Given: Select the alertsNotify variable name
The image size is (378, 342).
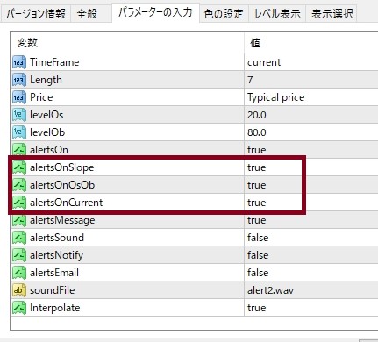Looking at the screenshot, I should (56, 255).
